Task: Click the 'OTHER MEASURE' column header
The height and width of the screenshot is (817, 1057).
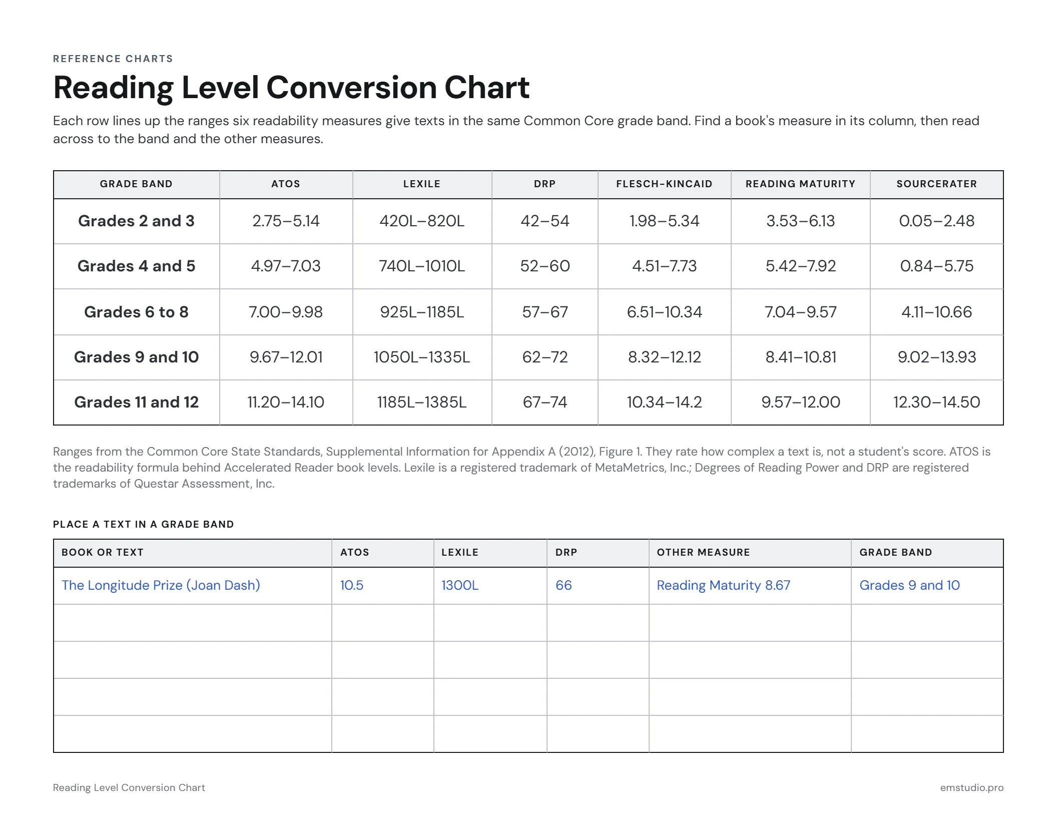Action: [x=703, y=552]
